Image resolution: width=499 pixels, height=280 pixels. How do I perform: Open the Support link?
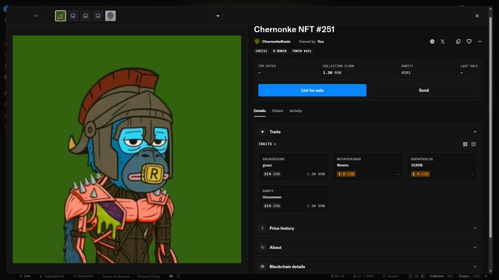point(391,276)
